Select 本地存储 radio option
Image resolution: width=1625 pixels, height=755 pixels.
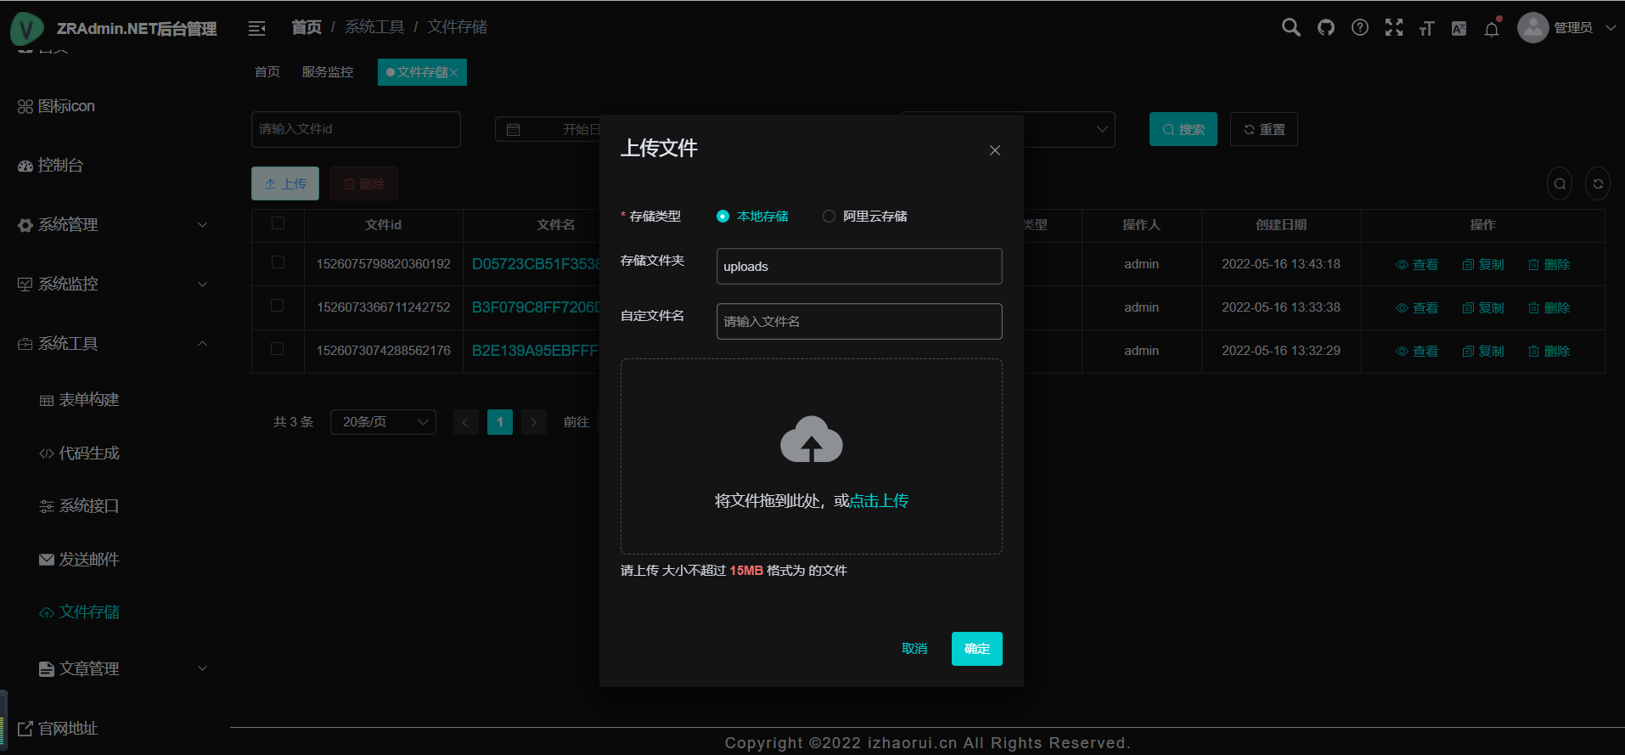point(723,217)
